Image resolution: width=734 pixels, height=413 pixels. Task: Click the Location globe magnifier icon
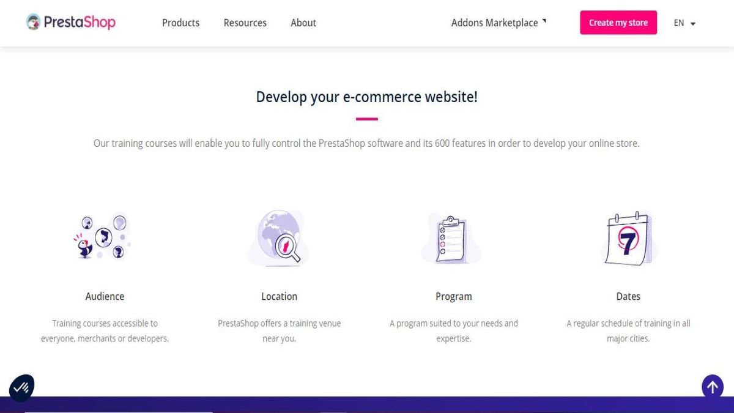[278, 237]
